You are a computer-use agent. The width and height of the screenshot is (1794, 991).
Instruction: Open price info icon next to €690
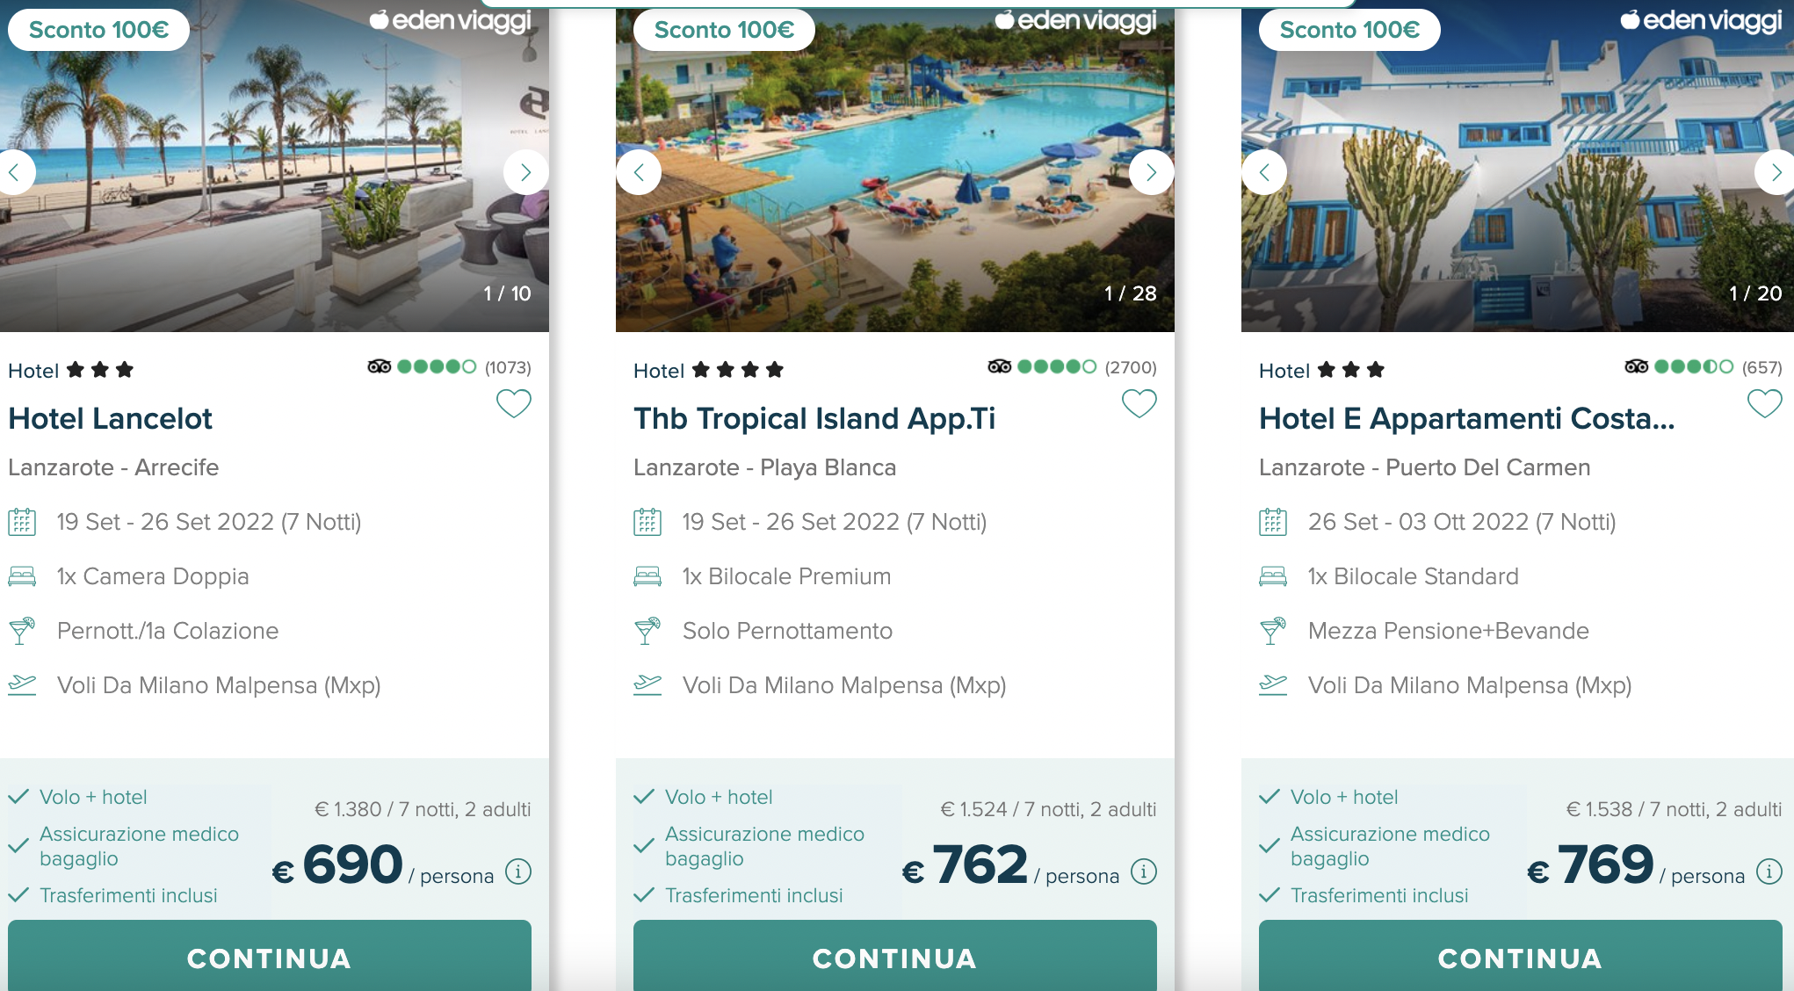point(518,872)
